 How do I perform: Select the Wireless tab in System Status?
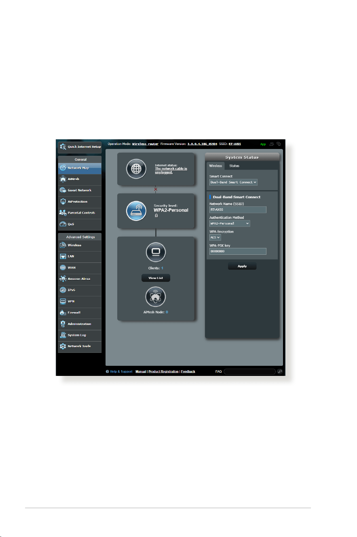215,166
